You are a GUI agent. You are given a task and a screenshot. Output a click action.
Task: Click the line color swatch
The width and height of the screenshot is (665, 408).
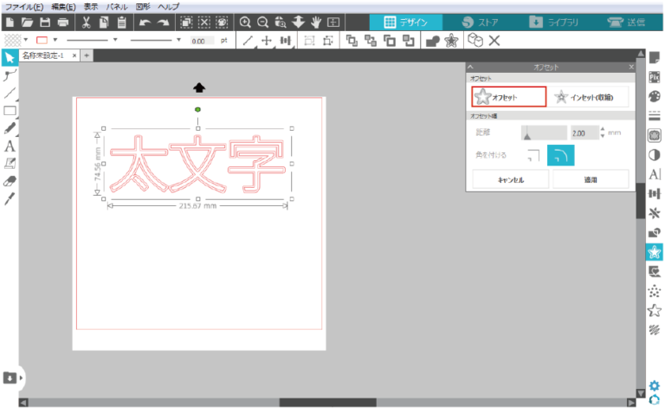pyautogui.click(x=42, y=41)
